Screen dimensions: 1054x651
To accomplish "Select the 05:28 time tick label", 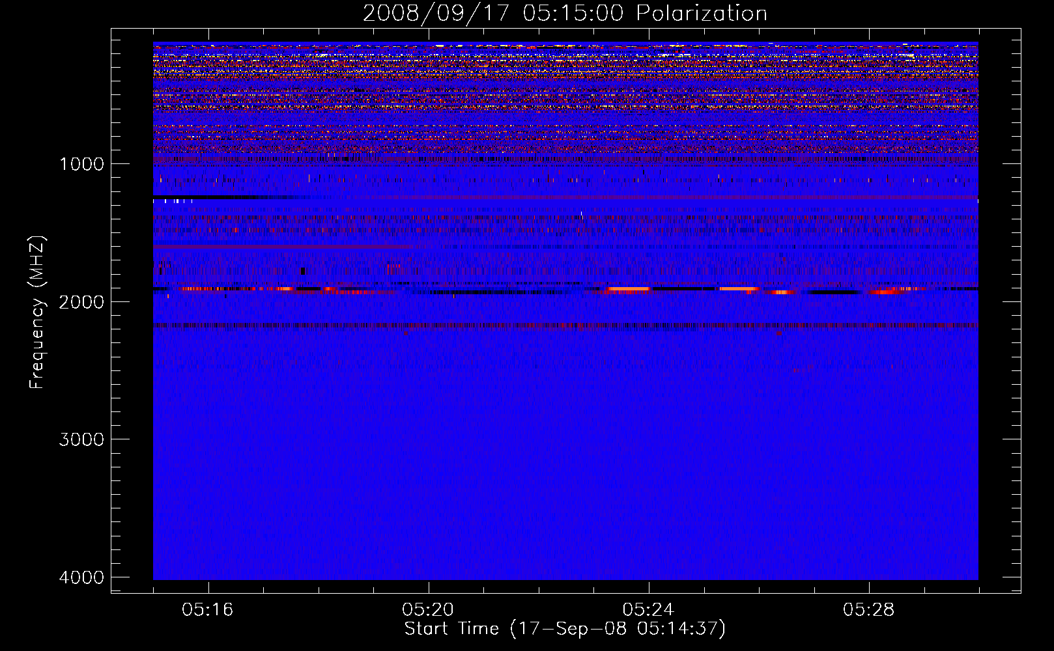I will [x=868, y=610].
